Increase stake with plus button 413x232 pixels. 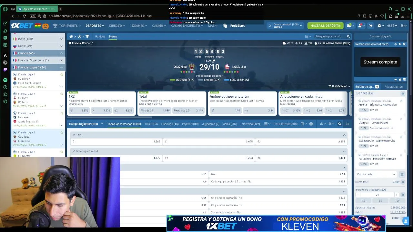(397, 195)
